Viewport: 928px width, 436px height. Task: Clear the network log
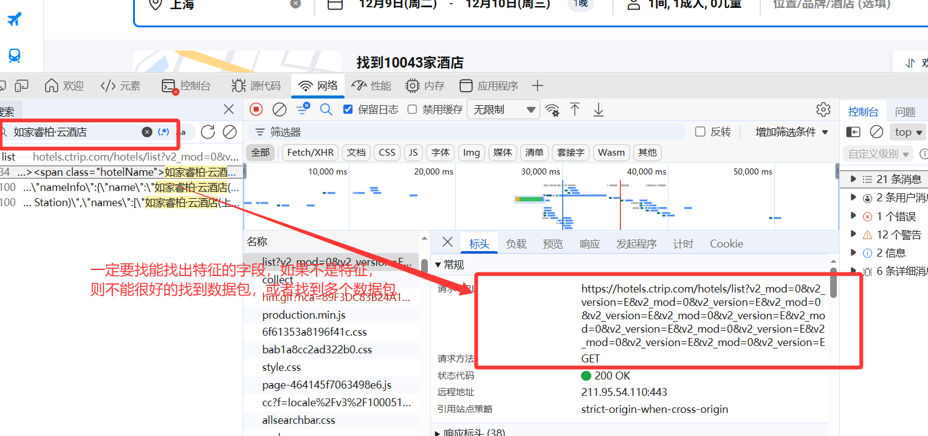point(279,109)
